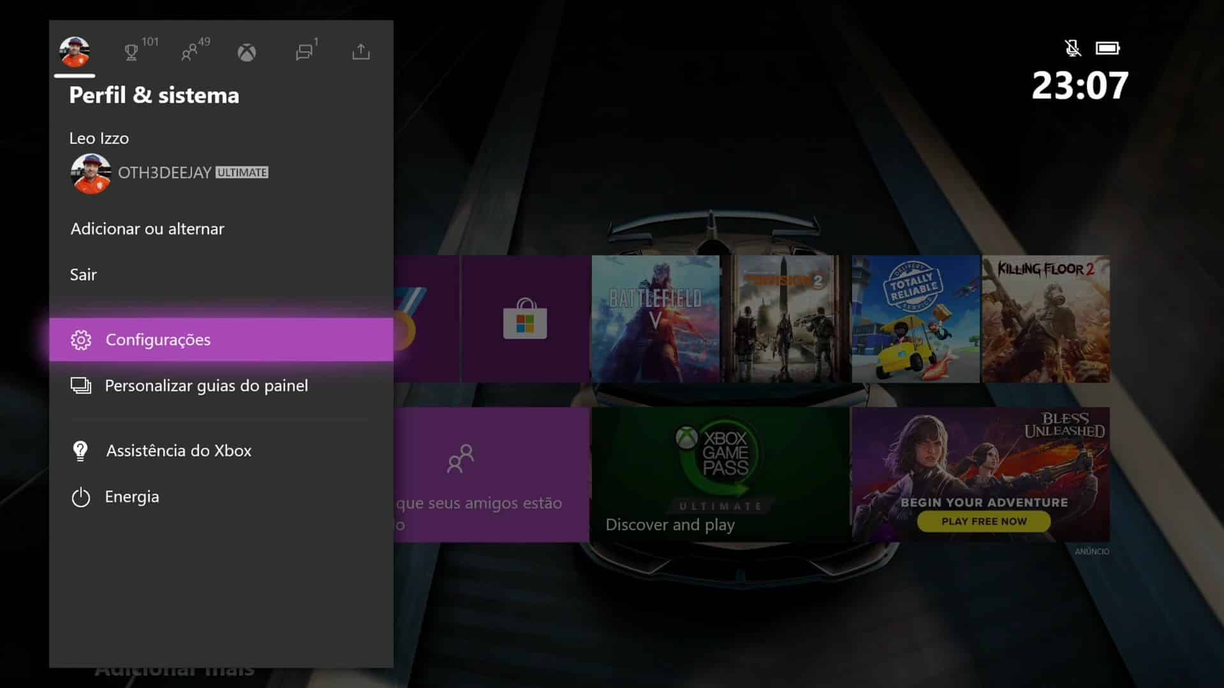This screenshot has height=688, width=1224.
Task: Switch to the Xbox home tab
Action: [247, 52]
